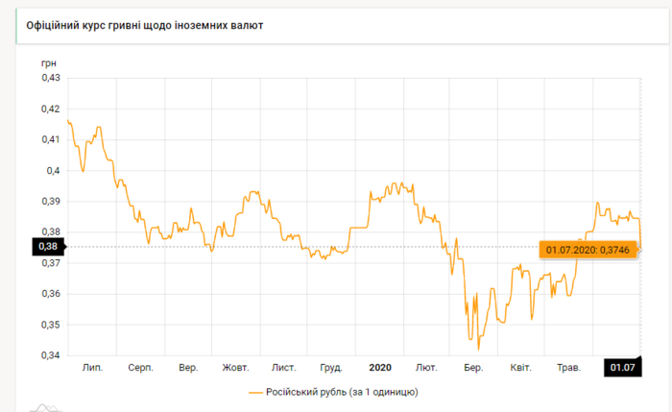Click the Лют. month axis label
This screenshot has height=412, width=672.
pyautogui.click(x=426, y=368)
